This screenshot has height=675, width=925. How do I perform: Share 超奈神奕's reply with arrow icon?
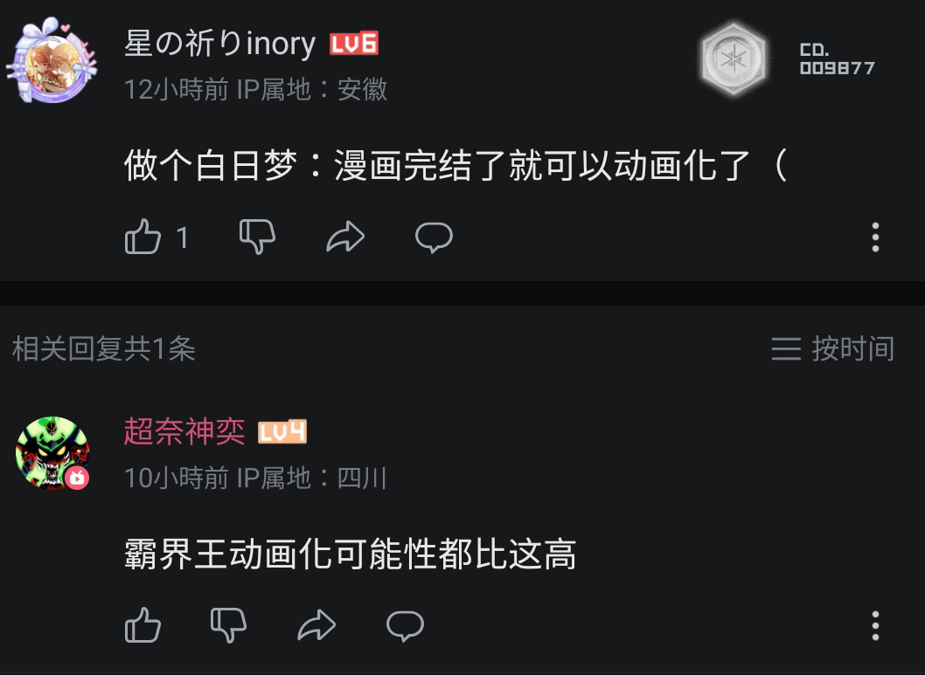[x=316, y=625]
